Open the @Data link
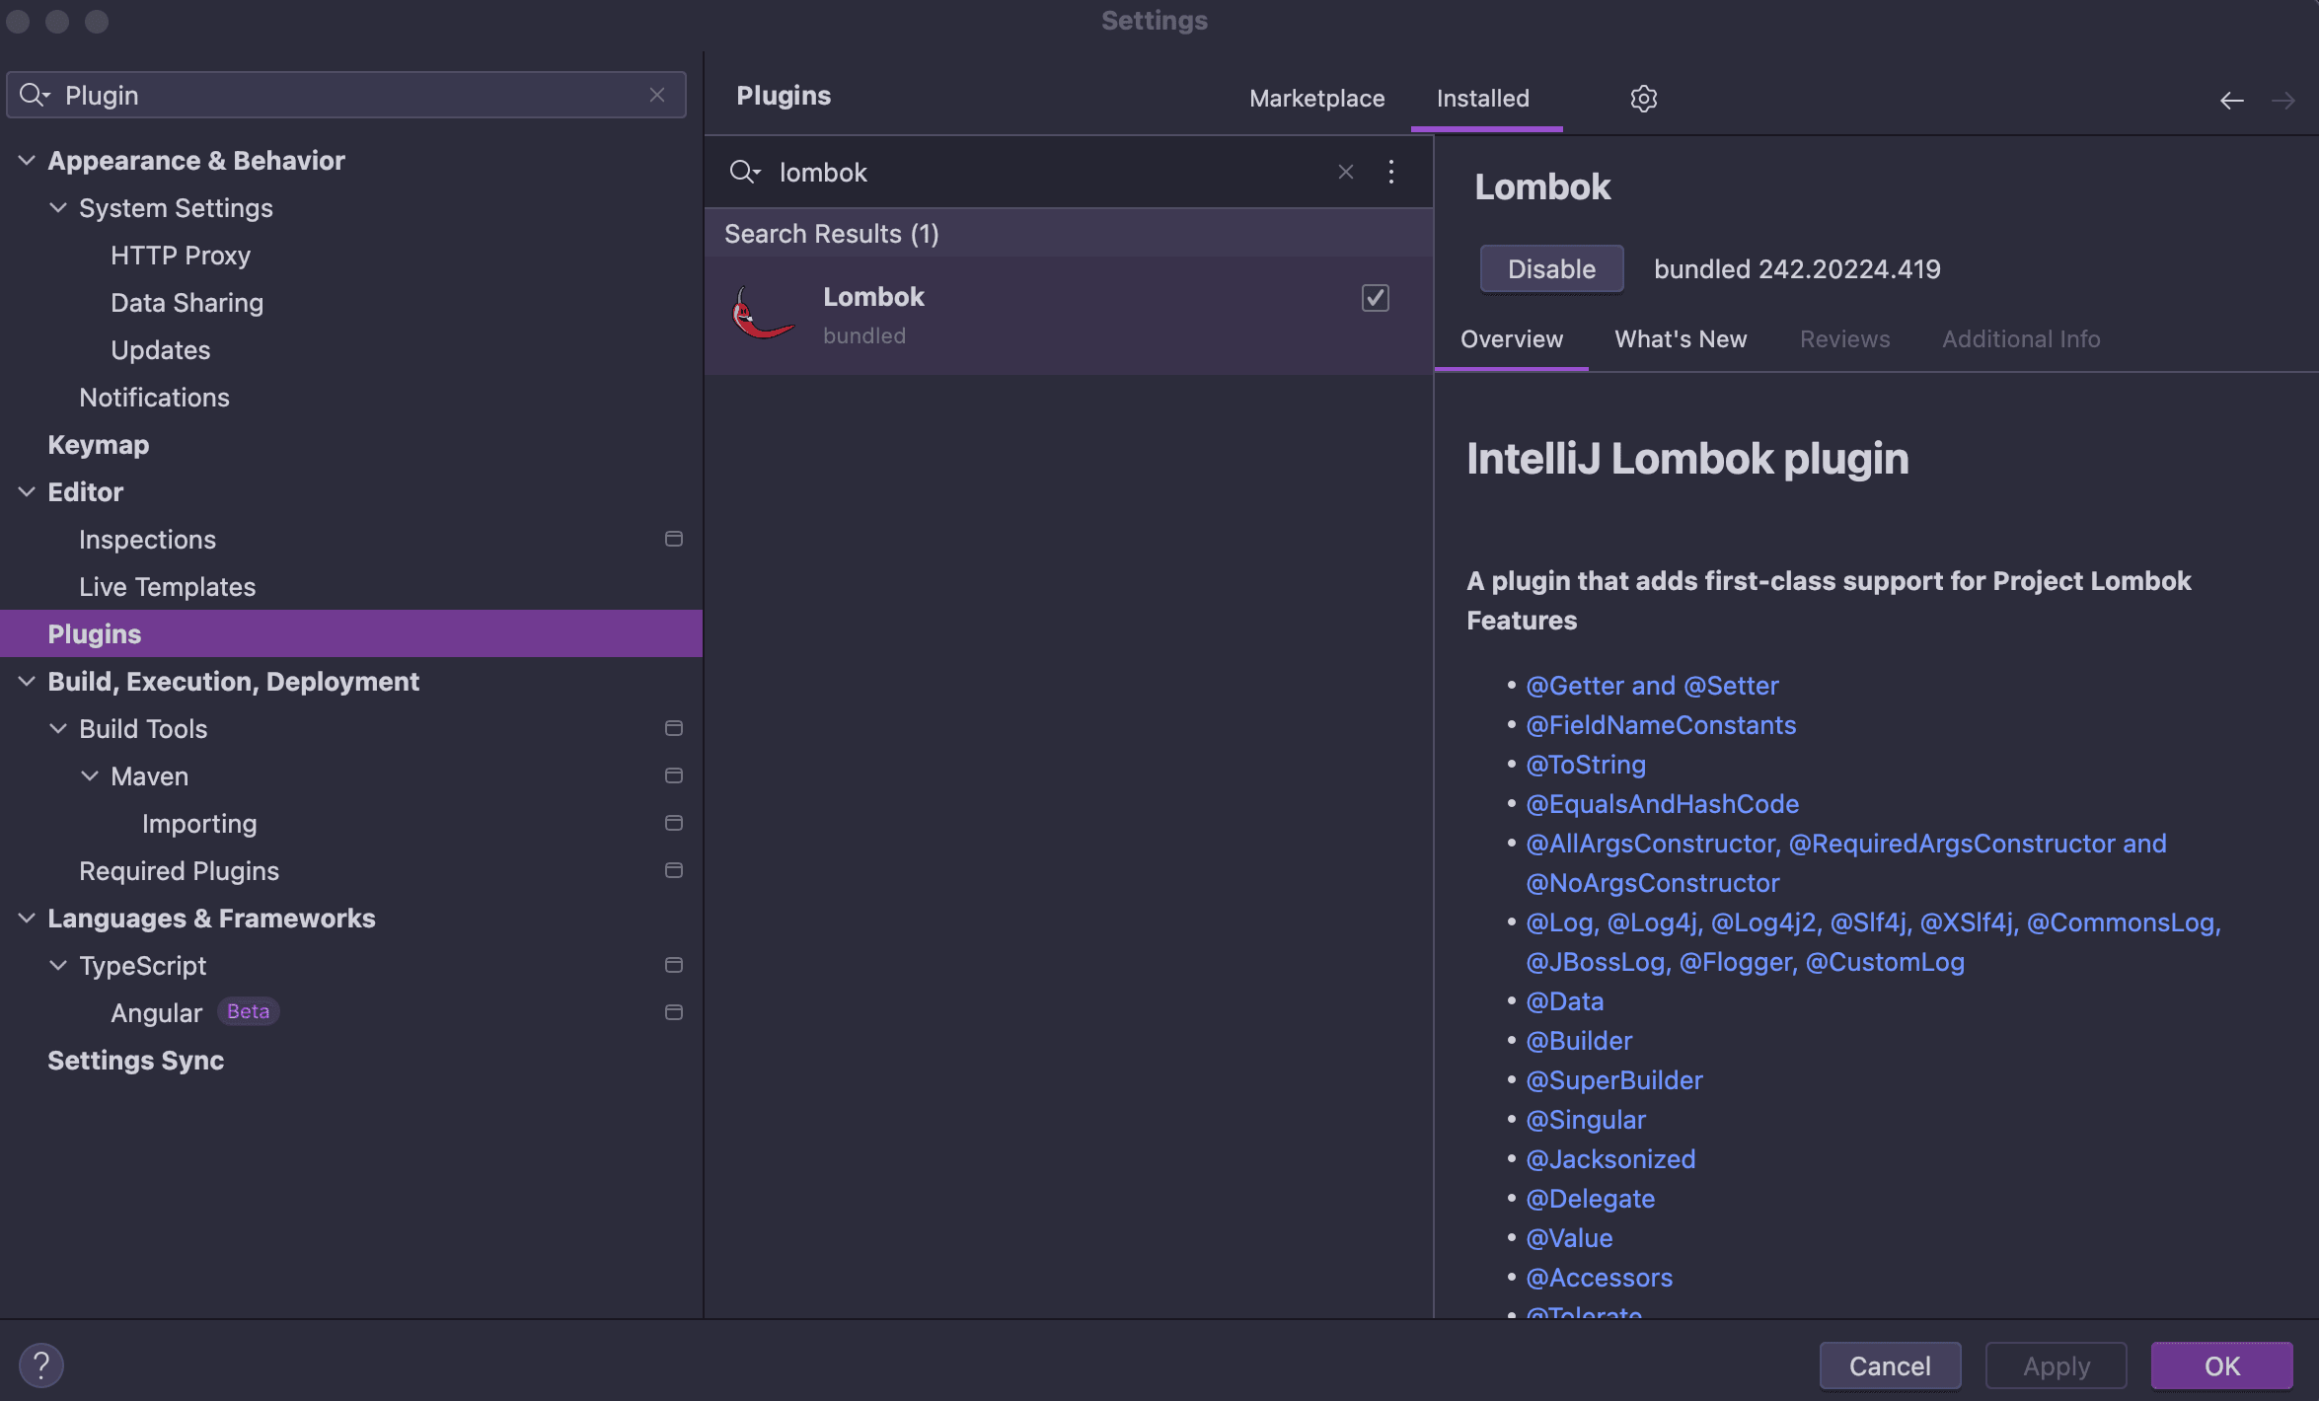This screenshot has width=2319, height=1401. coord(1564,1000)
